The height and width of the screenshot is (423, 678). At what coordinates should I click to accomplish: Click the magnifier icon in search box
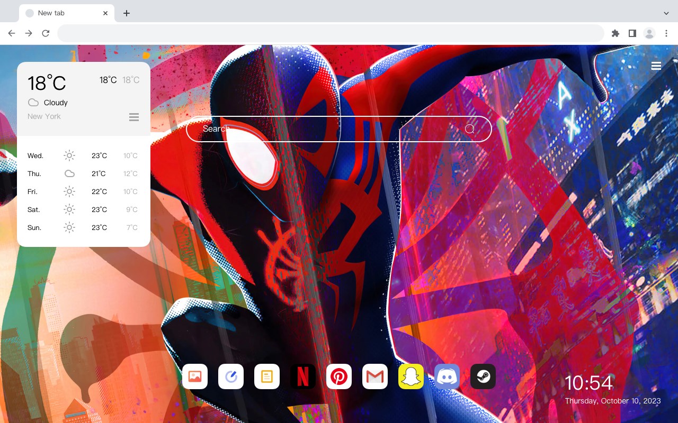tap(470, 129)
